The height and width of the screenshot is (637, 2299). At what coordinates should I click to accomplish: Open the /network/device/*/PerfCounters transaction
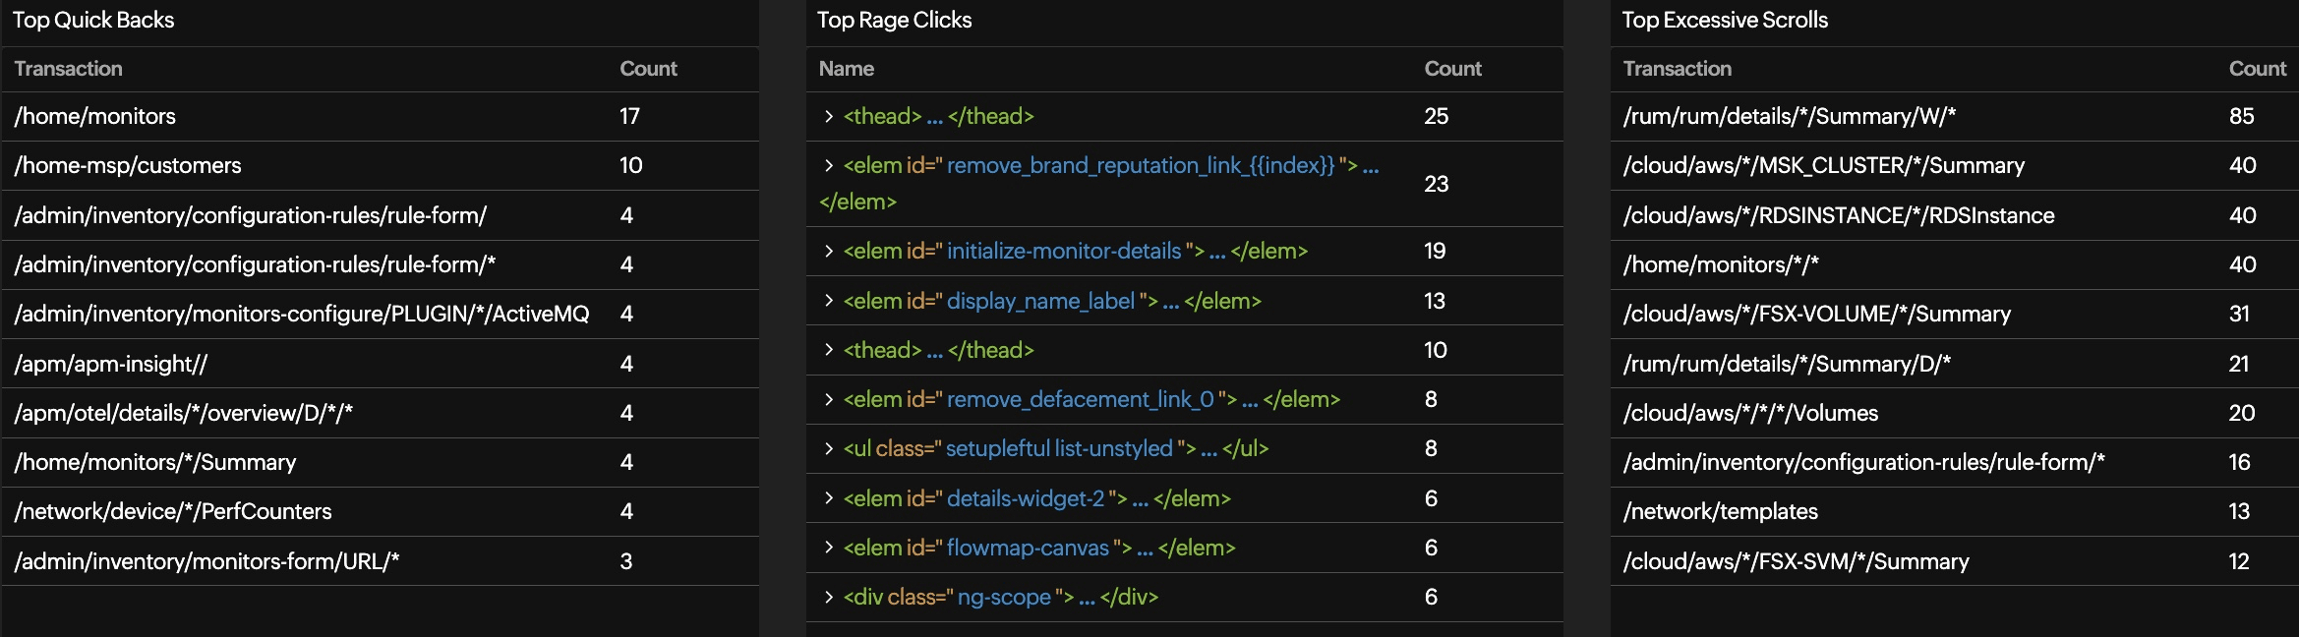click(173, 512)
